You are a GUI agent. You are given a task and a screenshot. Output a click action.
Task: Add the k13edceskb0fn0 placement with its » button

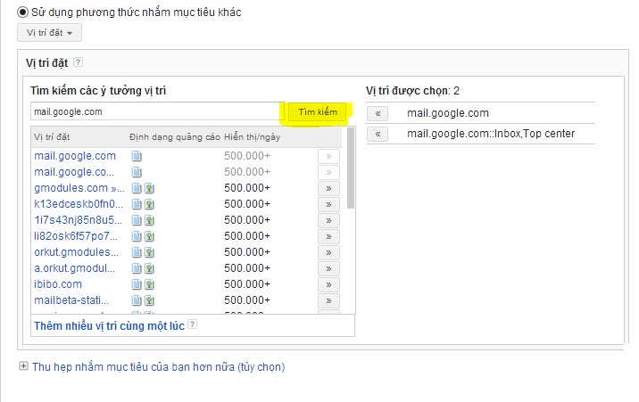tap(328, 204)
